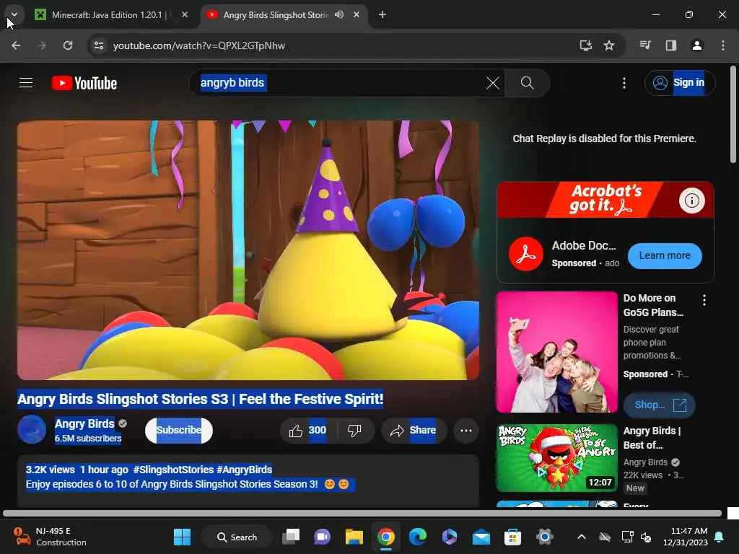The image size is (739, 554).
Task: Open the Mail app from taskbar
Action: tap(481, 537)
